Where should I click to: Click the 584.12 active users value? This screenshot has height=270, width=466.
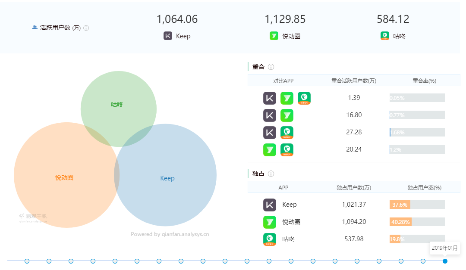click(393, 19)
